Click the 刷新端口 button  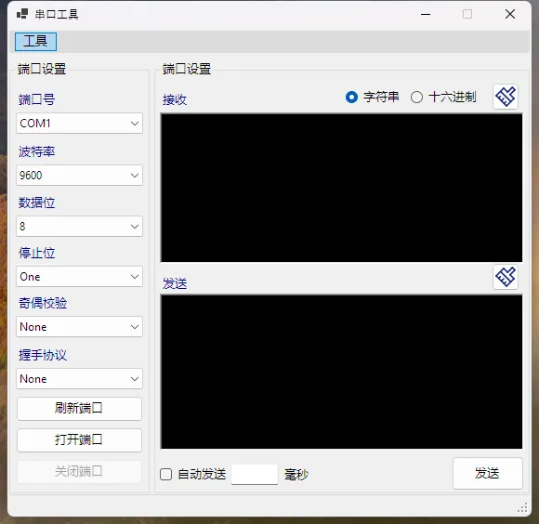(79, 408)
